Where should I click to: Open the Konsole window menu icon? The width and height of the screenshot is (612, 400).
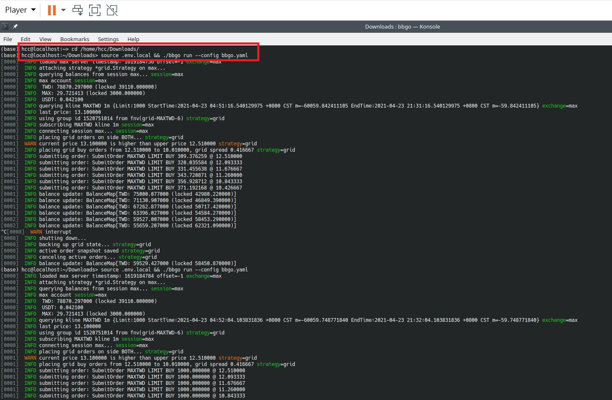(x=5, y=26)
